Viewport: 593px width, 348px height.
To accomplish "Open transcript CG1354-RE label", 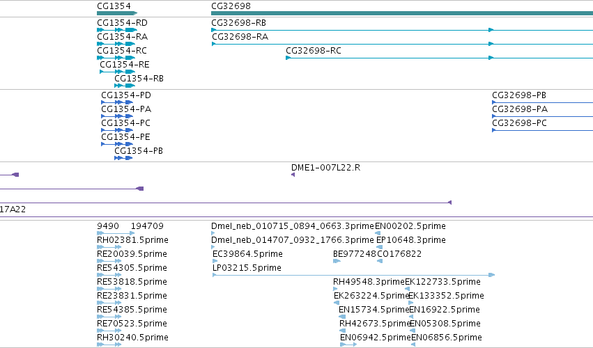I will [125, 65].
